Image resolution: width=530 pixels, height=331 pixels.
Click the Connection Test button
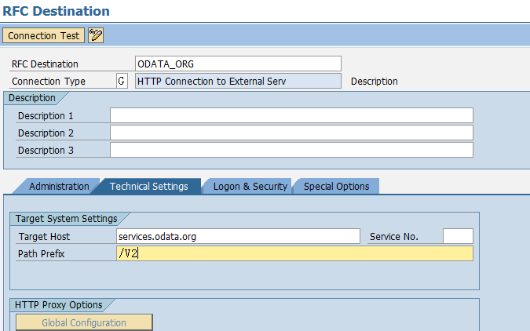pos(43,35)
